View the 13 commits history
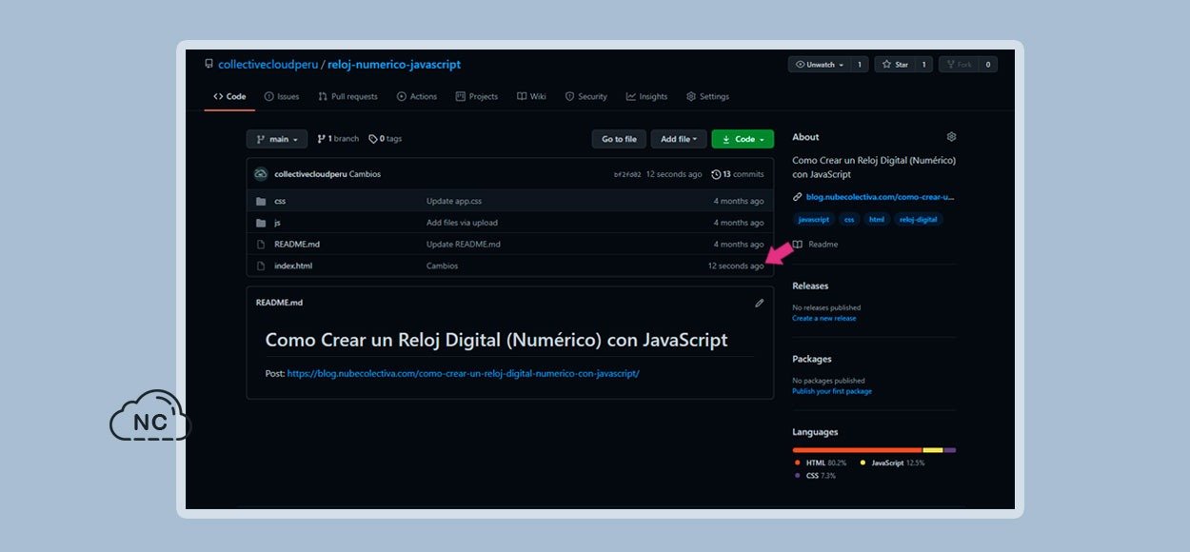This screenshot has height=552, width=1190. click(738, 174)
